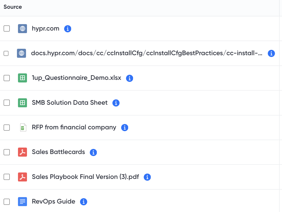Check the 1up_Questionnaire_Demo.xlsx row
Image resolution: width=282 pixels, height=212 pixels.
pyautogui.click(x=7, y=78)
